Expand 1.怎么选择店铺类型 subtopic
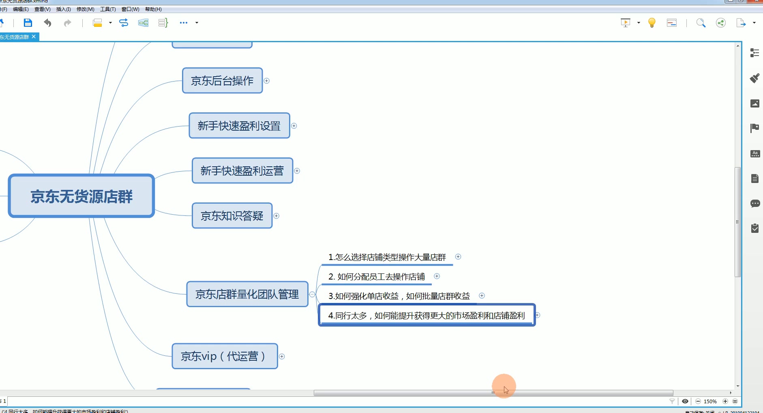 pyautogui.click(x=458, y=256)
